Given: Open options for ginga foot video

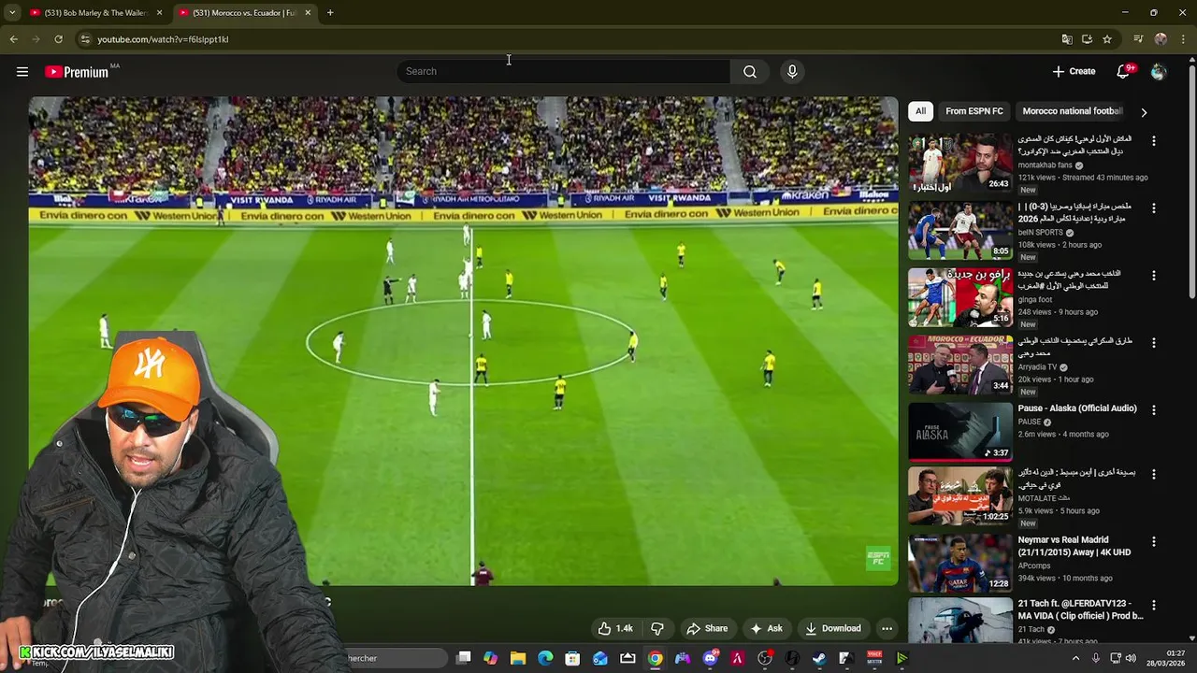Looking at the screenshot, I should coord(1153,276).
